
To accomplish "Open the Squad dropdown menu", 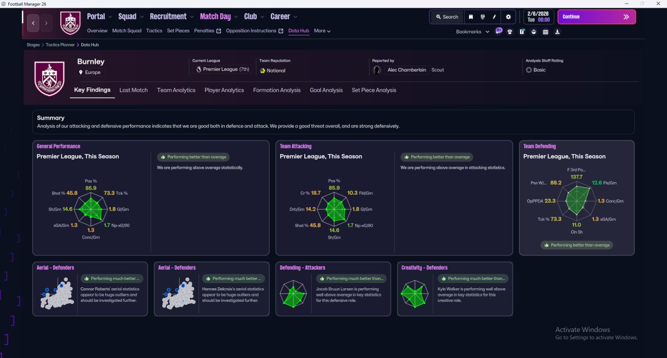I will 130,17.
